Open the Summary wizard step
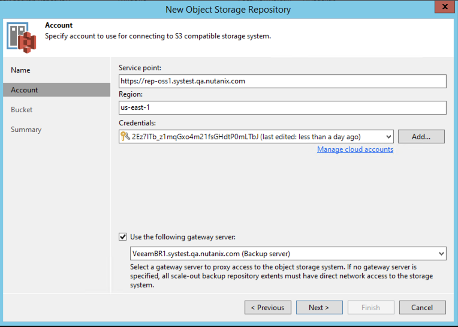 tap(26, 130)
